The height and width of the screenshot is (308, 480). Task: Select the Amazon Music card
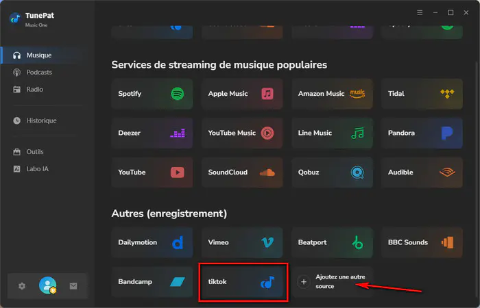pyautogui.click(x=332, y=94)
